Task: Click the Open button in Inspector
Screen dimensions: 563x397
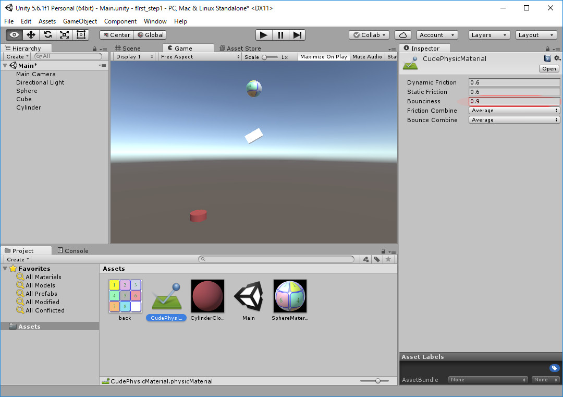Action: click(549, 69)
